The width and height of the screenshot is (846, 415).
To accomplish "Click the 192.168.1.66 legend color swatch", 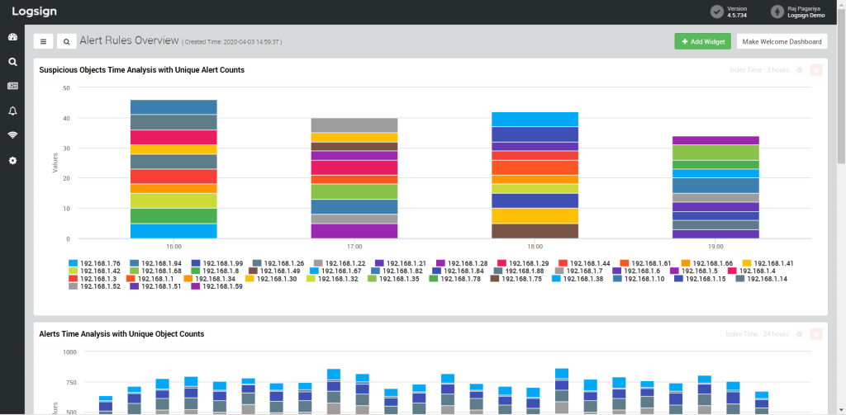I will (685, 263).
